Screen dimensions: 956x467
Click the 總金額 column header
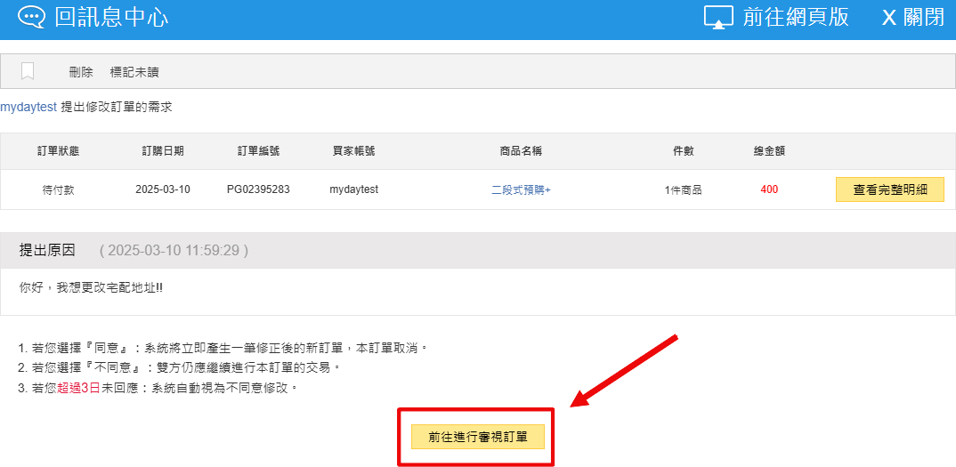click(x=769, y=151)
